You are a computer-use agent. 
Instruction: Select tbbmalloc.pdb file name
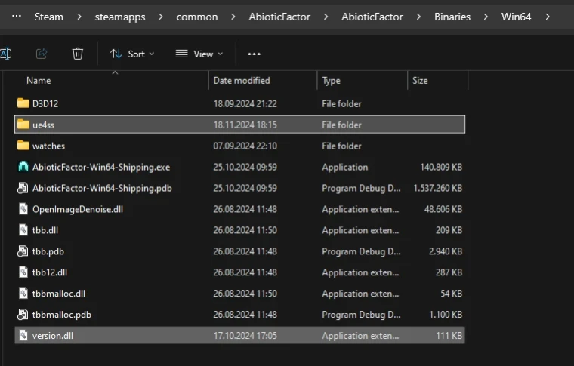61,315
